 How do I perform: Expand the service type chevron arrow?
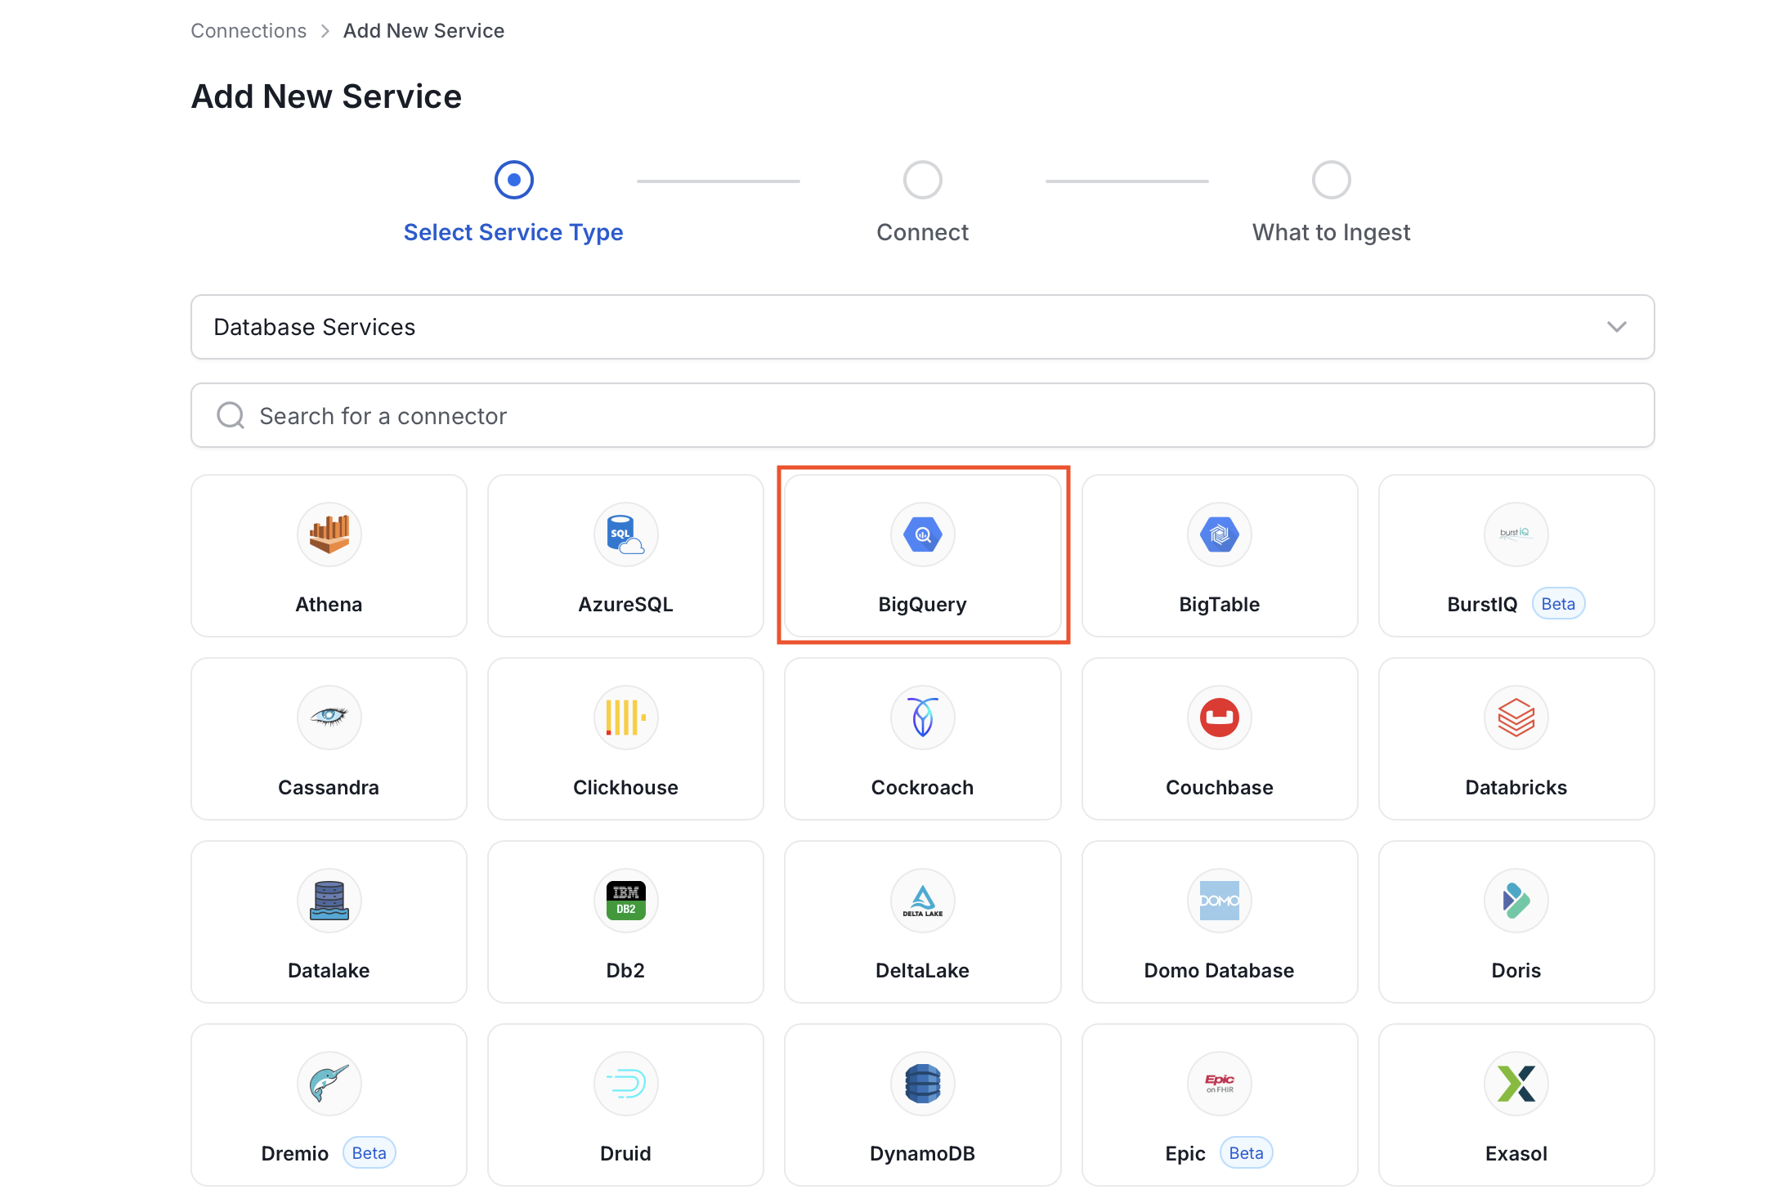[1616, 327]
